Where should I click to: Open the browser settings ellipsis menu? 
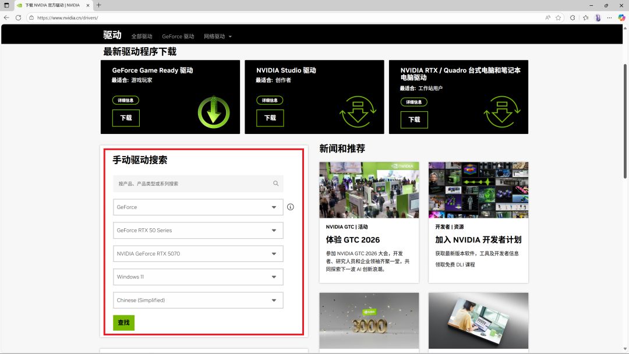tap(609, 17)
